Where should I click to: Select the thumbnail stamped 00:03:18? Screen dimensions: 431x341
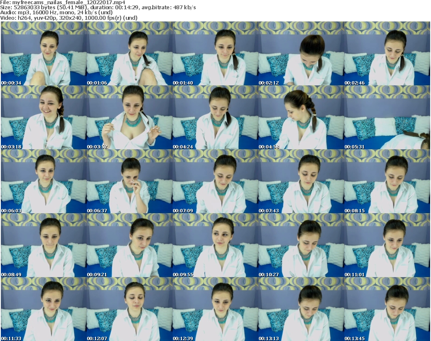(x=44, y=117)
